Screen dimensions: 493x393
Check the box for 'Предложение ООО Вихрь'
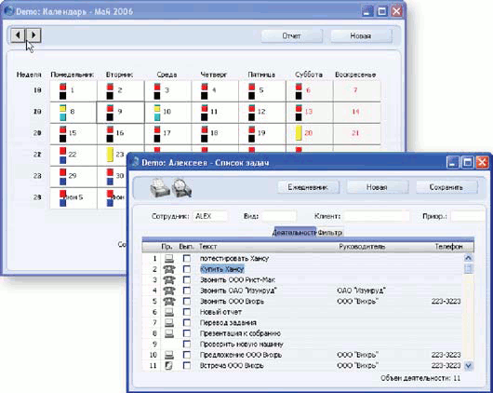187,355
